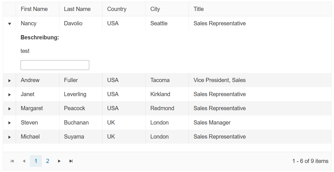The image size is (334, 172).
Task: Go to the last page arrow icon
Action: [x=71, y=161]
